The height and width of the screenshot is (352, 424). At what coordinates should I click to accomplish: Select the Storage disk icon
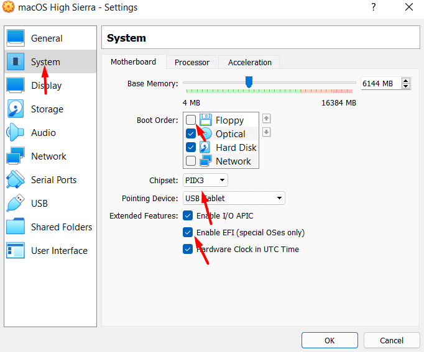coord(16,109)
